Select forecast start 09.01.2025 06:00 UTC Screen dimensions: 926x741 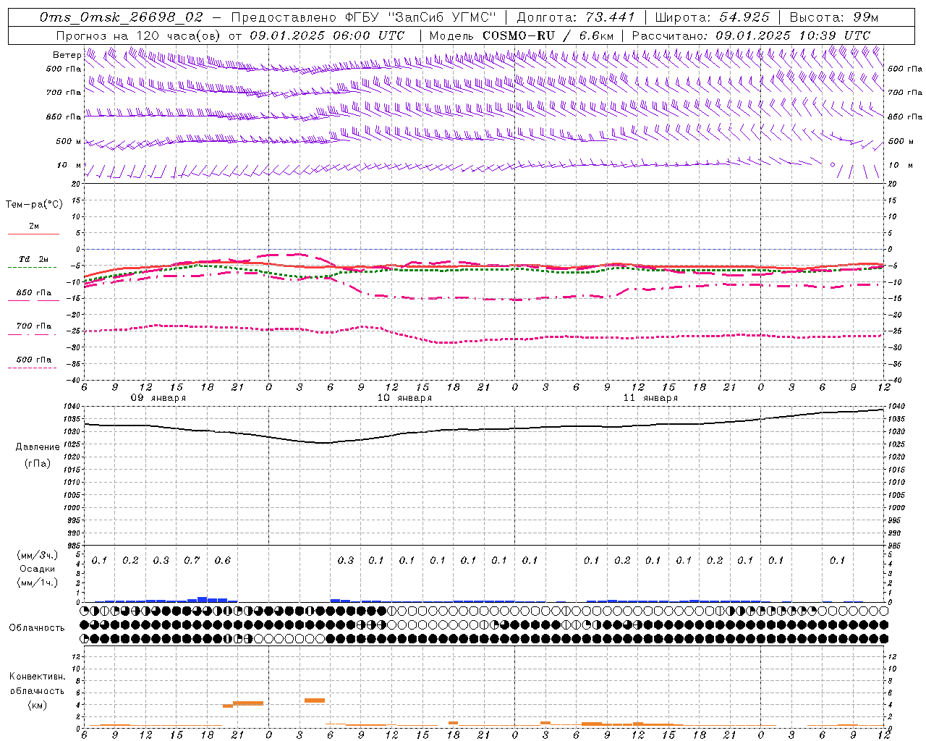pos(327,35)
